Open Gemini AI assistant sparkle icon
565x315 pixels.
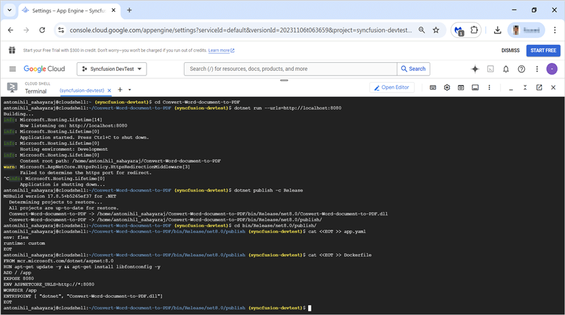tap(475, 69)
